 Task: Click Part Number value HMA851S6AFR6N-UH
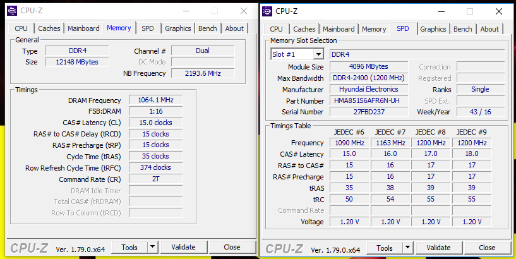tap(369, 100)
